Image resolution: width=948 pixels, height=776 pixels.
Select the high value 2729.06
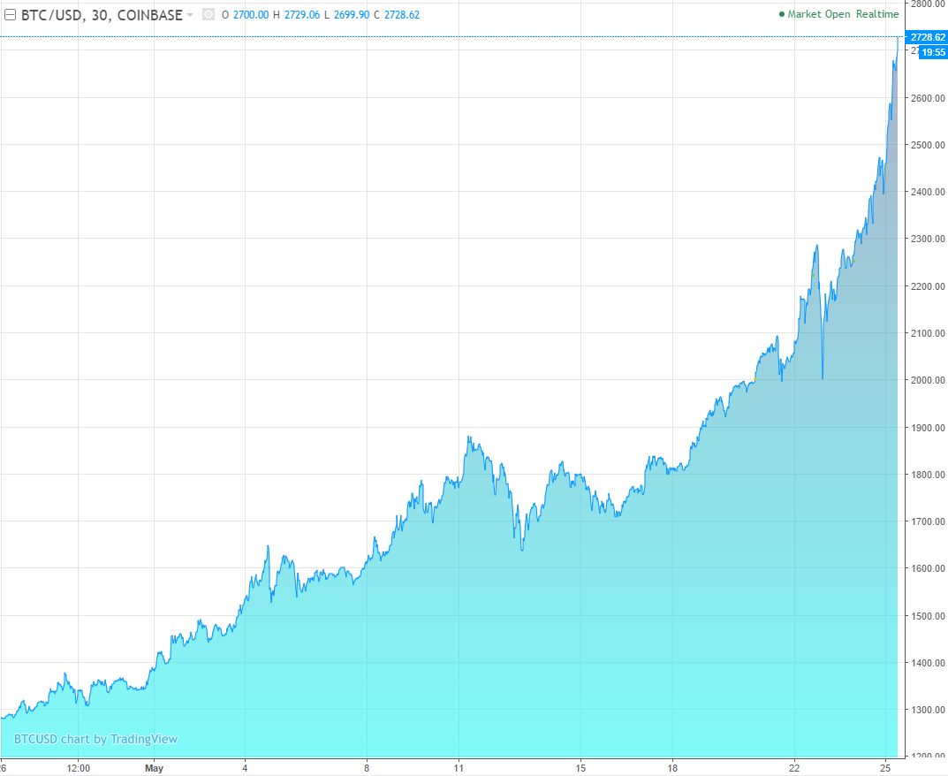click(x=301, y=15)
